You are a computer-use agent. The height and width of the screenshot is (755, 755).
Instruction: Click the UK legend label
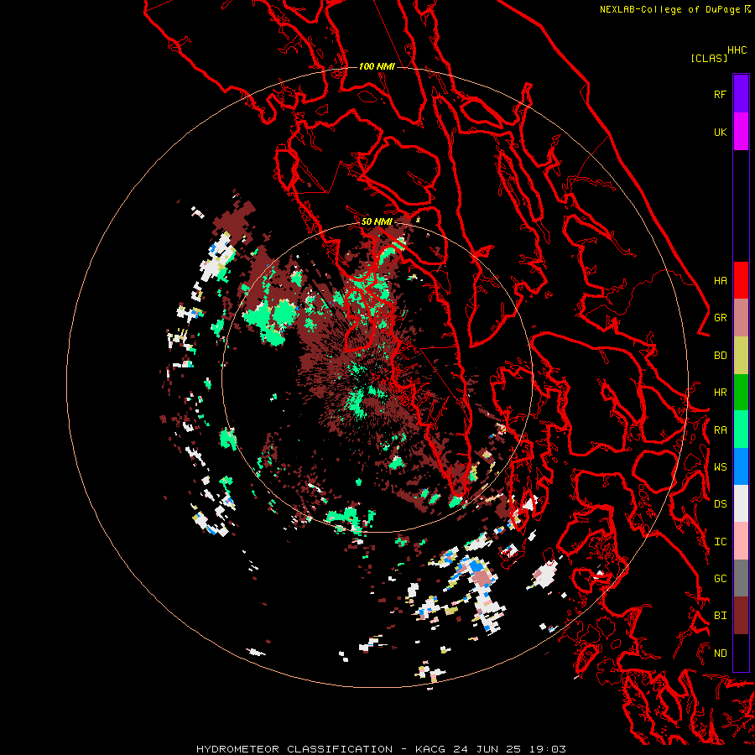(x=720, y=132)
